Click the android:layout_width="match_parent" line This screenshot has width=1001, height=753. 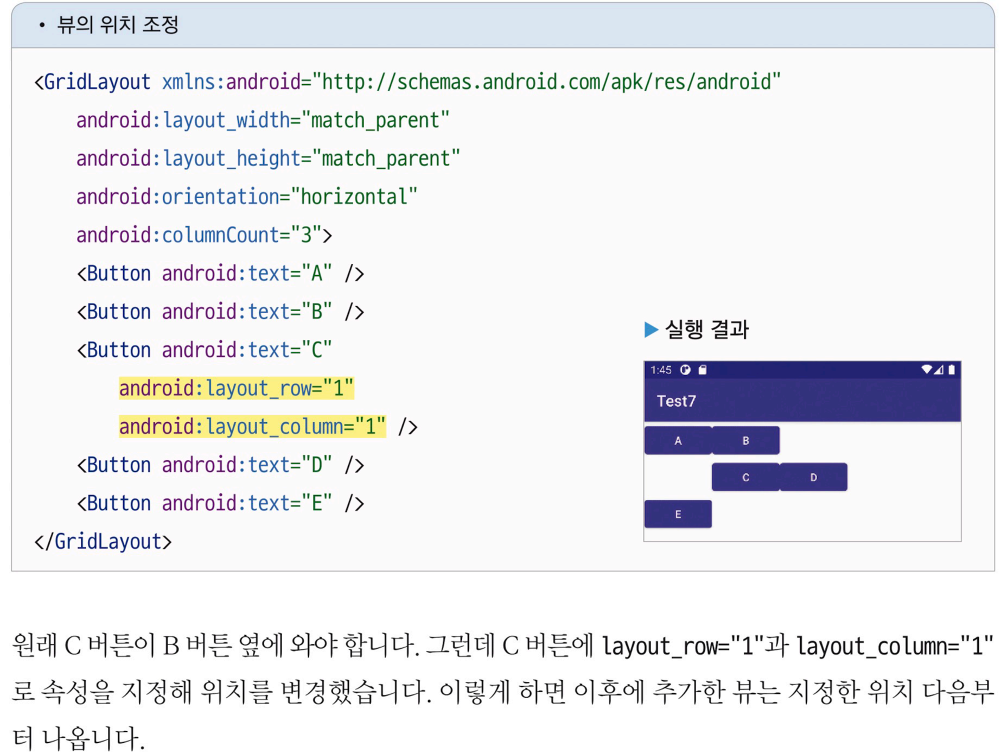[263, 121]
